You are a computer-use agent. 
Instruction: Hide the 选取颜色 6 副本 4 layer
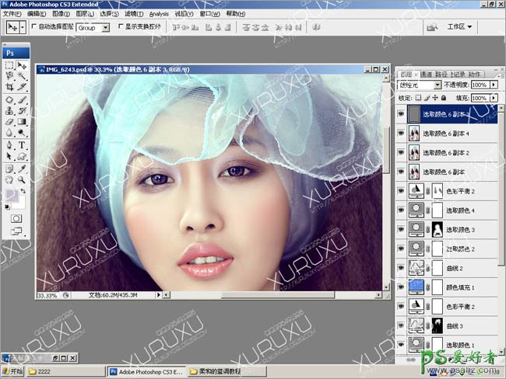pos(401,133)
